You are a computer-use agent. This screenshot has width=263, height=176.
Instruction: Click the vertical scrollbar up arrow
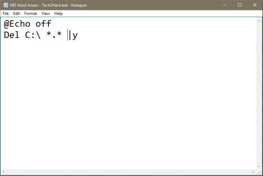tap(259, 20)
